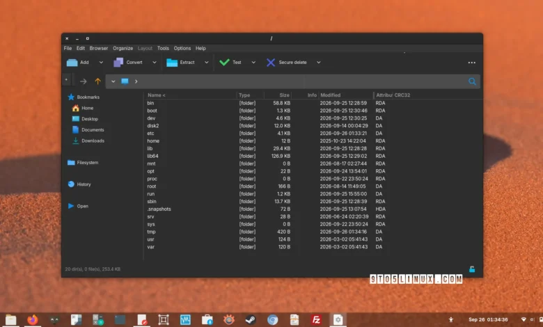Viewport: 543px width, 327px height.
Task: Expand the address bar history chevron
Action: point(113,81)
